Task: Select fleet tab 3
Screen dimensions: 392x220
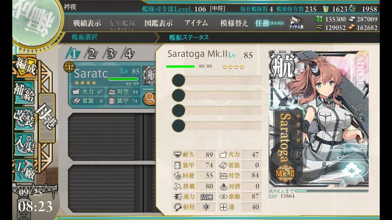Action: pyautogui.click(x=110, y=54)
